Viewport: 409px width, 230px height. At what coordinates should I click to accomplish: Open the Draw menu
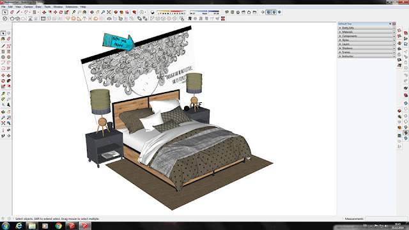click(38, 7)
